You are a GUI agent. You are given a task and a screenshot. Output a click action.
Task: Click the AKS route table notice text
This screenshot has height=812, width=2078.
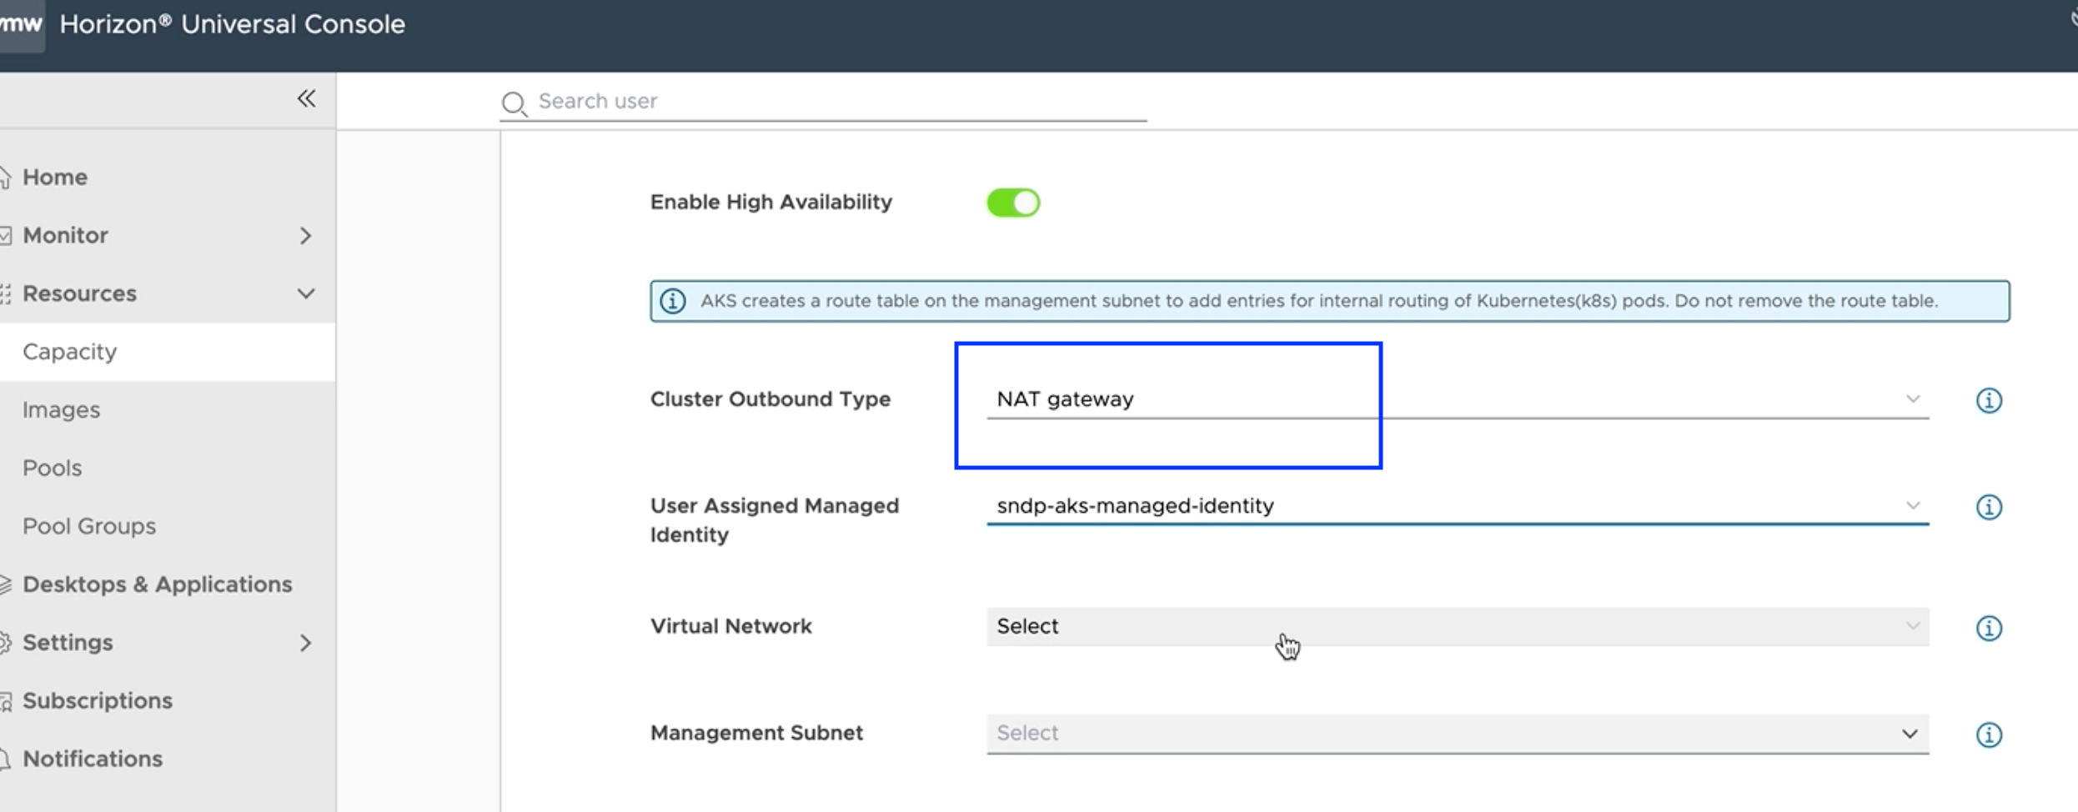click(1319, 301)
